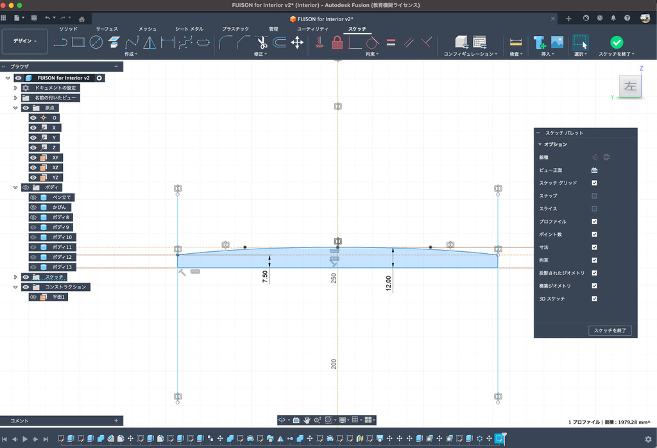Click the Fix/Unfix lock constraint icon
The width and height of the screenshot is (657, 448).
click(337, 42)
